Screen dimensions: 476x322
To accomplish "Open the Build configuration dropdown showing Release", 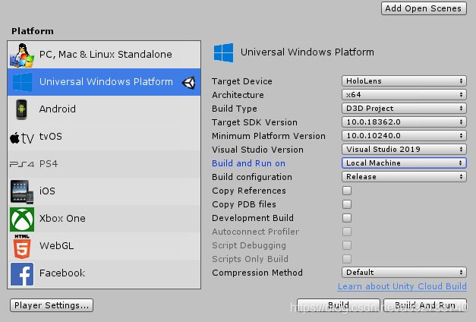I will pyautogui.click(x=404, y=177).
